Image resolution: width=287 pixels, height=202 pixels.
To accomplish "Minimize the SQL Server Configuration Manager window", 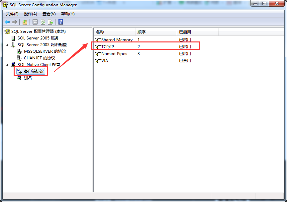I will [x=255, y=3].
